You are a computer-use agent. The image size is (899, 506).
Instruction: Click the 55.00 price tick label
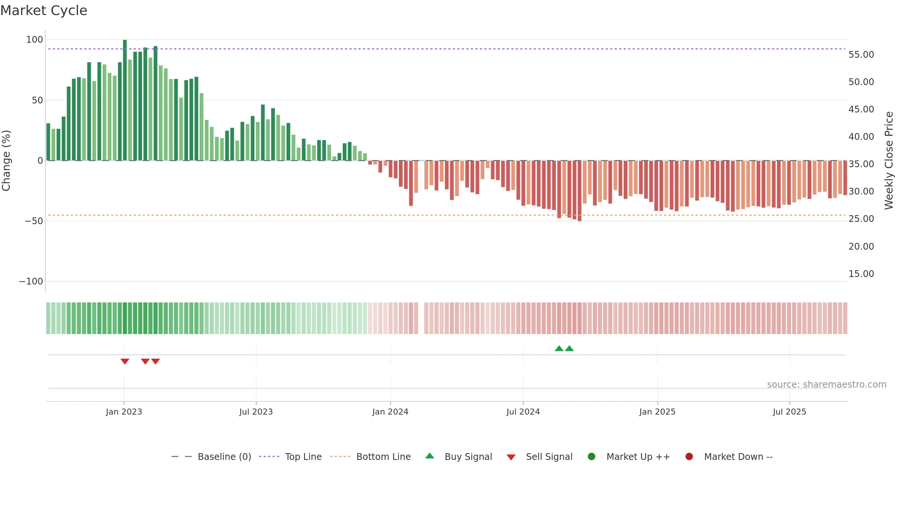click(x=861, y=55)
